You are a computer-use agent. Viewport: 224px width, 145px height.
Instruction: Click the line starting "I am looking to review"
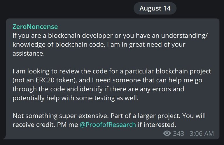pyautogui.click(x=112, y=71)
